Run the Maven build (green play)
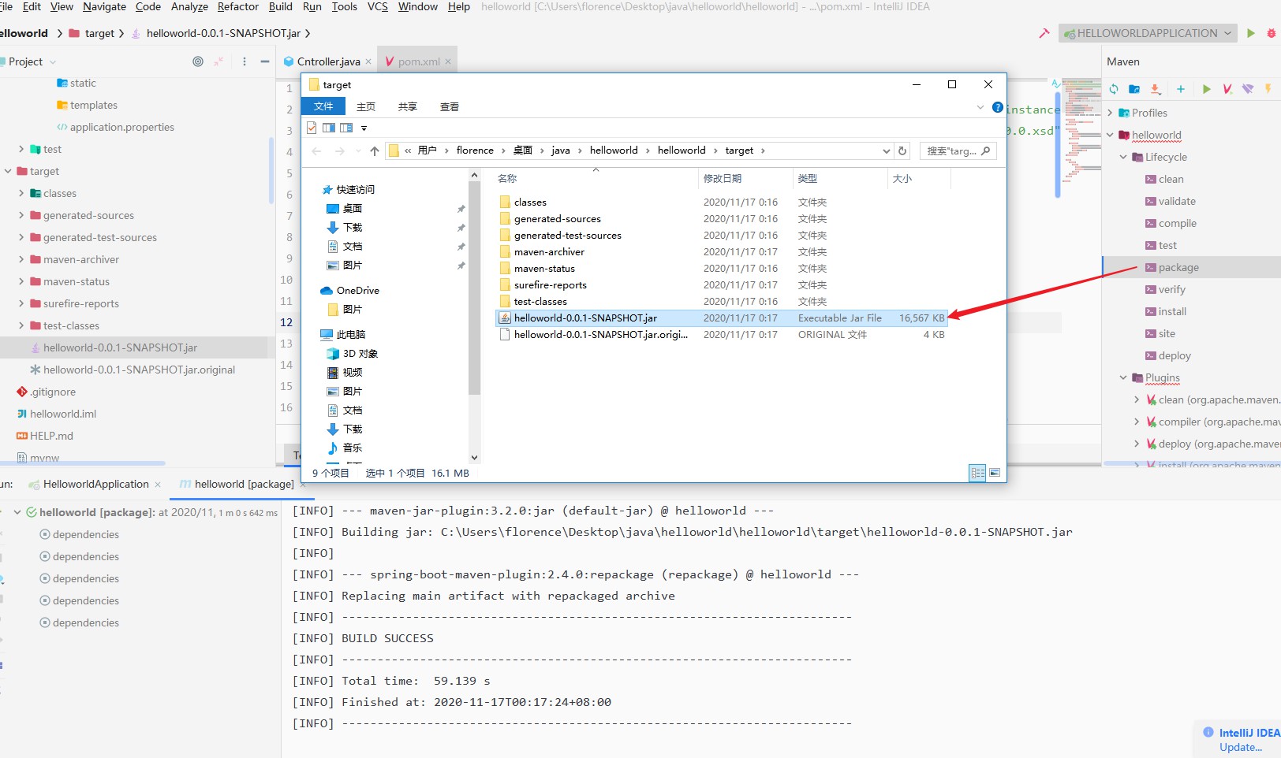Image resolution: width=1281 pixels, height=758 pixels. pos(1206,89)
